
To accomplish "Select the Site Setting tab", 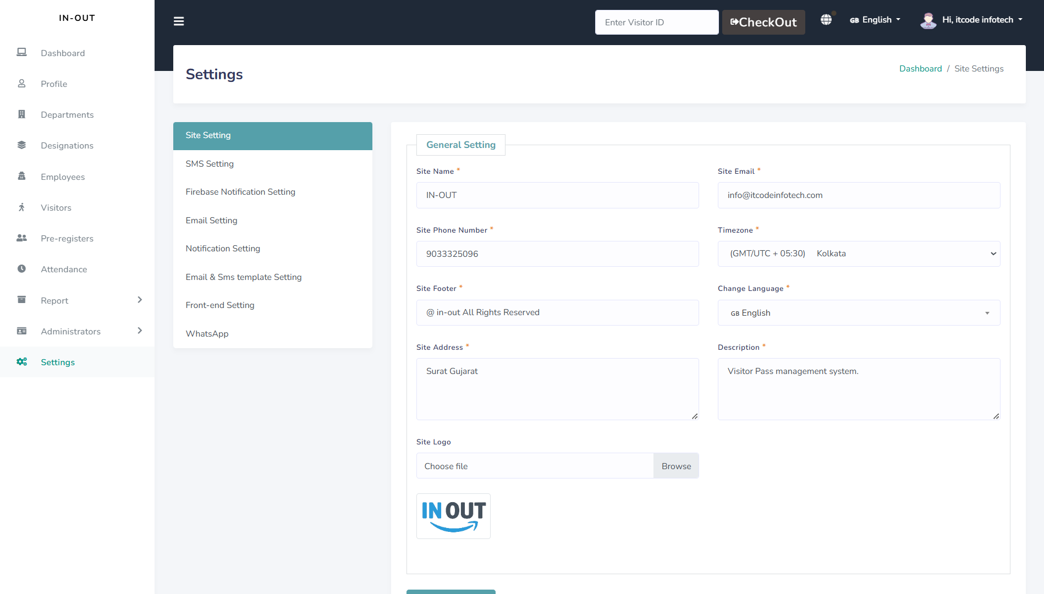I will (273, 136).
